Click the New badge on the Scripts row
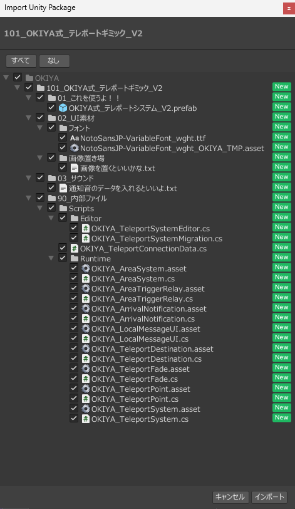Screen dimensions: 295x509 click(x=282, y=207)
